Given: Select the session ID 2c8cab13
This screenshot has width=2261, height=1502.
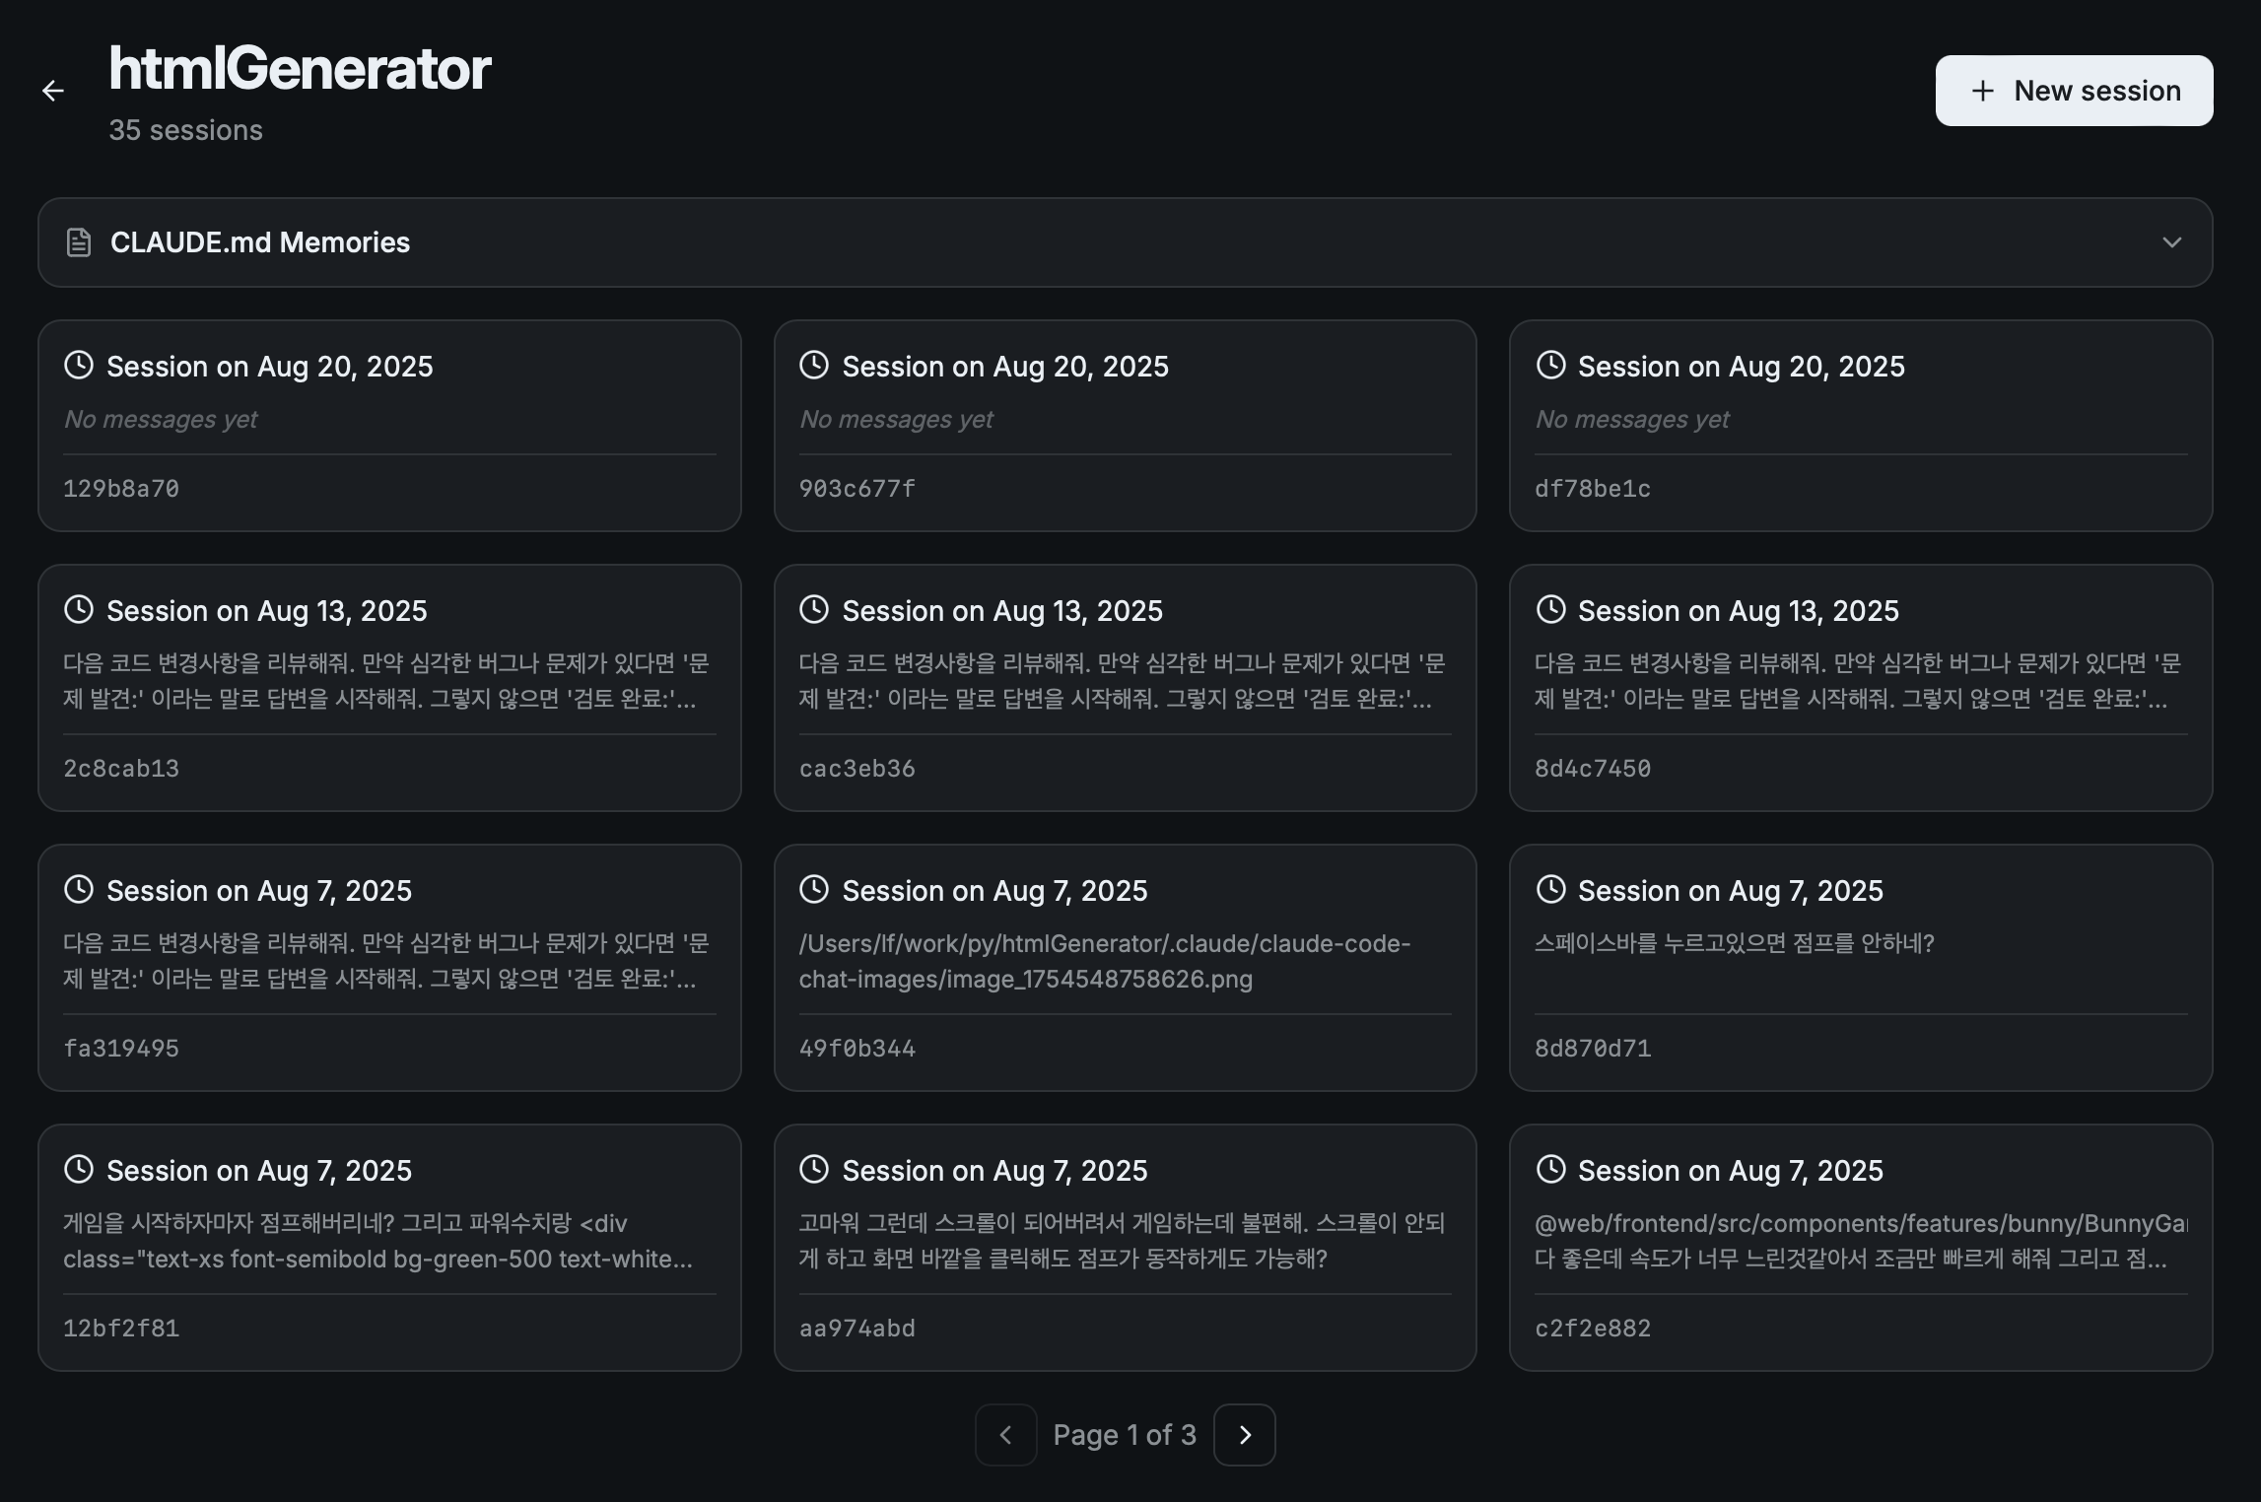Looking at the screenshot, I should point(121,769).
